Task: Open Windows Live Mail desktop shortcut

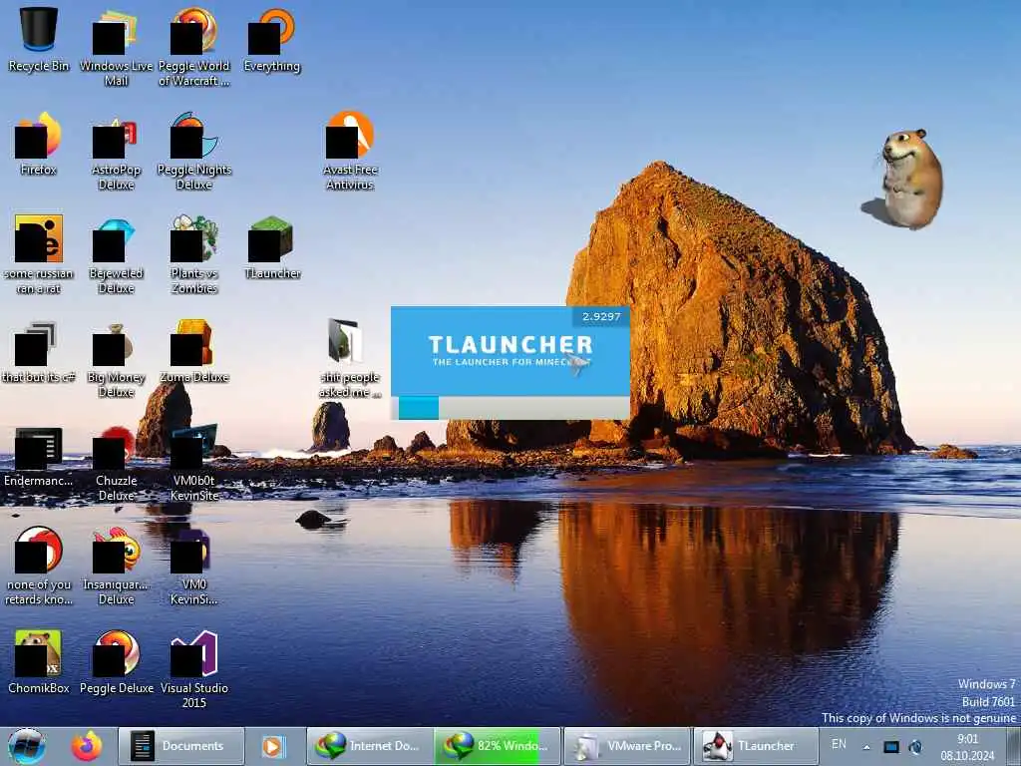Action: [116, 47]
